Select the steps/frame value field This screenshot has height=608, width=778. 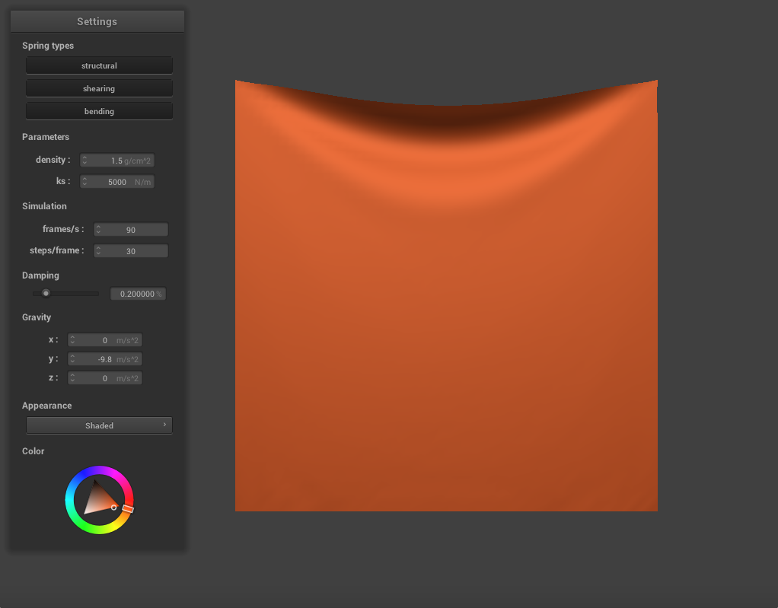click(131, 251)
